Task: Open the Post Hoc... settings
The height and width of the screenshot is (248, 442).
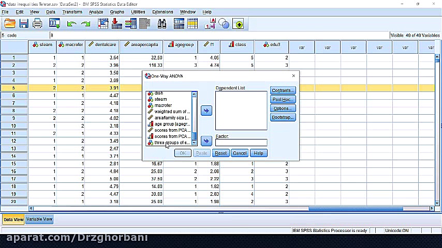Action: 283,99
